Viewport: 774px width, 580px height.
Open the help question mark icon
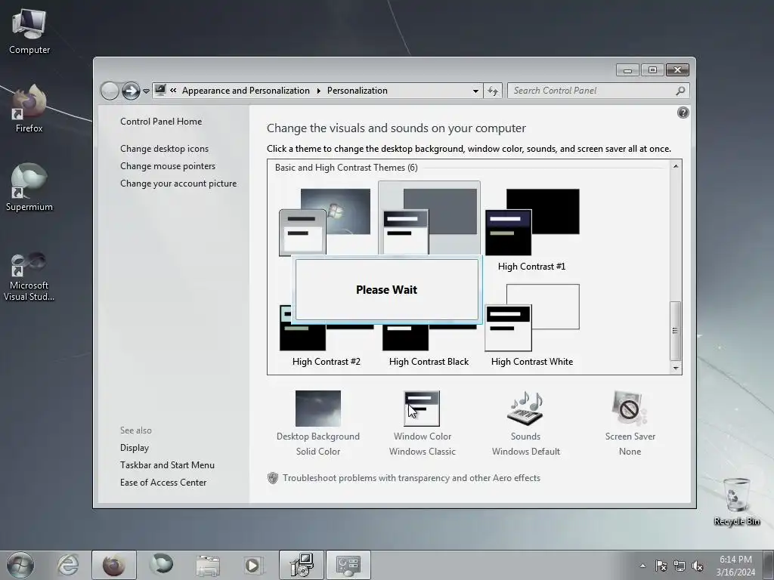click(683, 113)
